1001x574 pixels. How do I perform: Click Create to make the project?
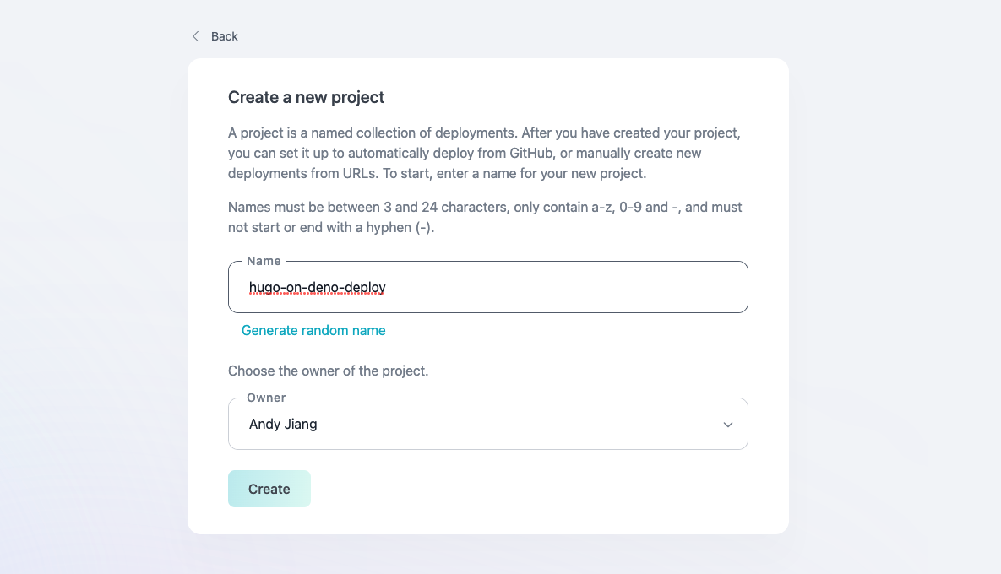pos(269,489)
